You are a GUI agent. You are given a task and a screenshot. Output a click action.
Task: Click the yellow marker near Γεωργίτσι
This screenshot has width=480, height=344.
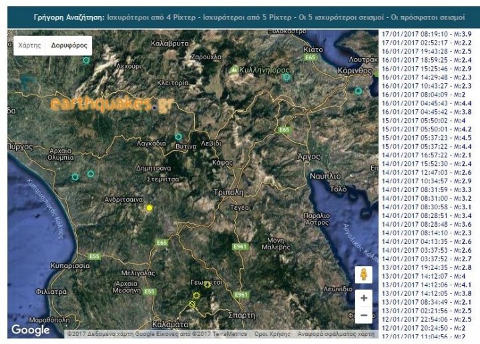tap(208, 285)
